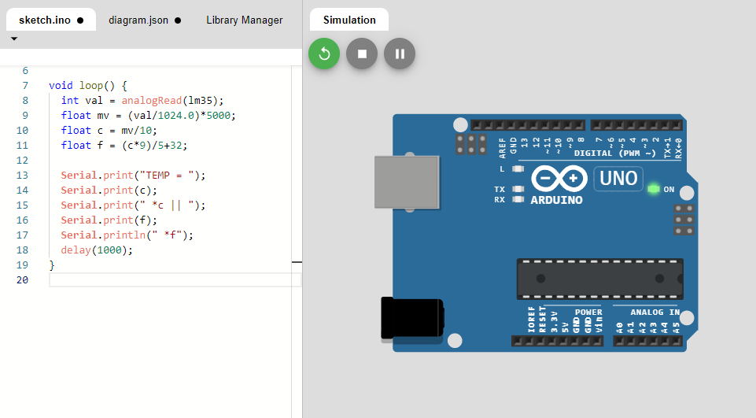Click the ARDUINO text on the board
This screenshot has width=756, height=418.
pyautogui.click(x=556, y=200)
